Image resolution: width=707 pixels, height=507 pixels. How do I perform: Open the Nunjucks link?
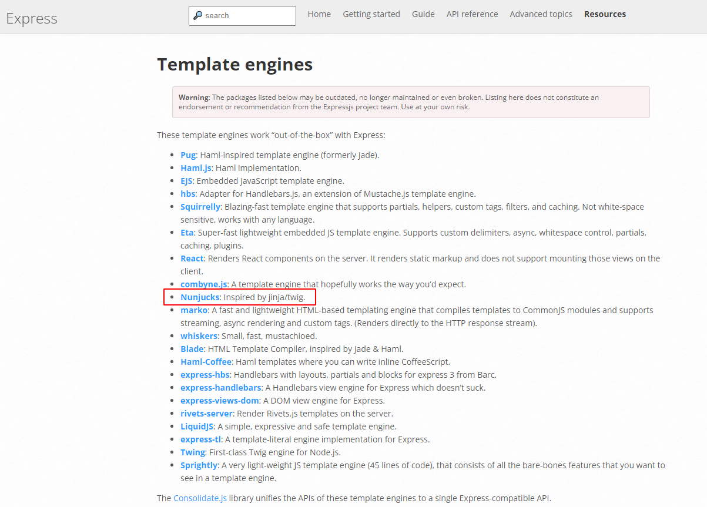(200, 297)
